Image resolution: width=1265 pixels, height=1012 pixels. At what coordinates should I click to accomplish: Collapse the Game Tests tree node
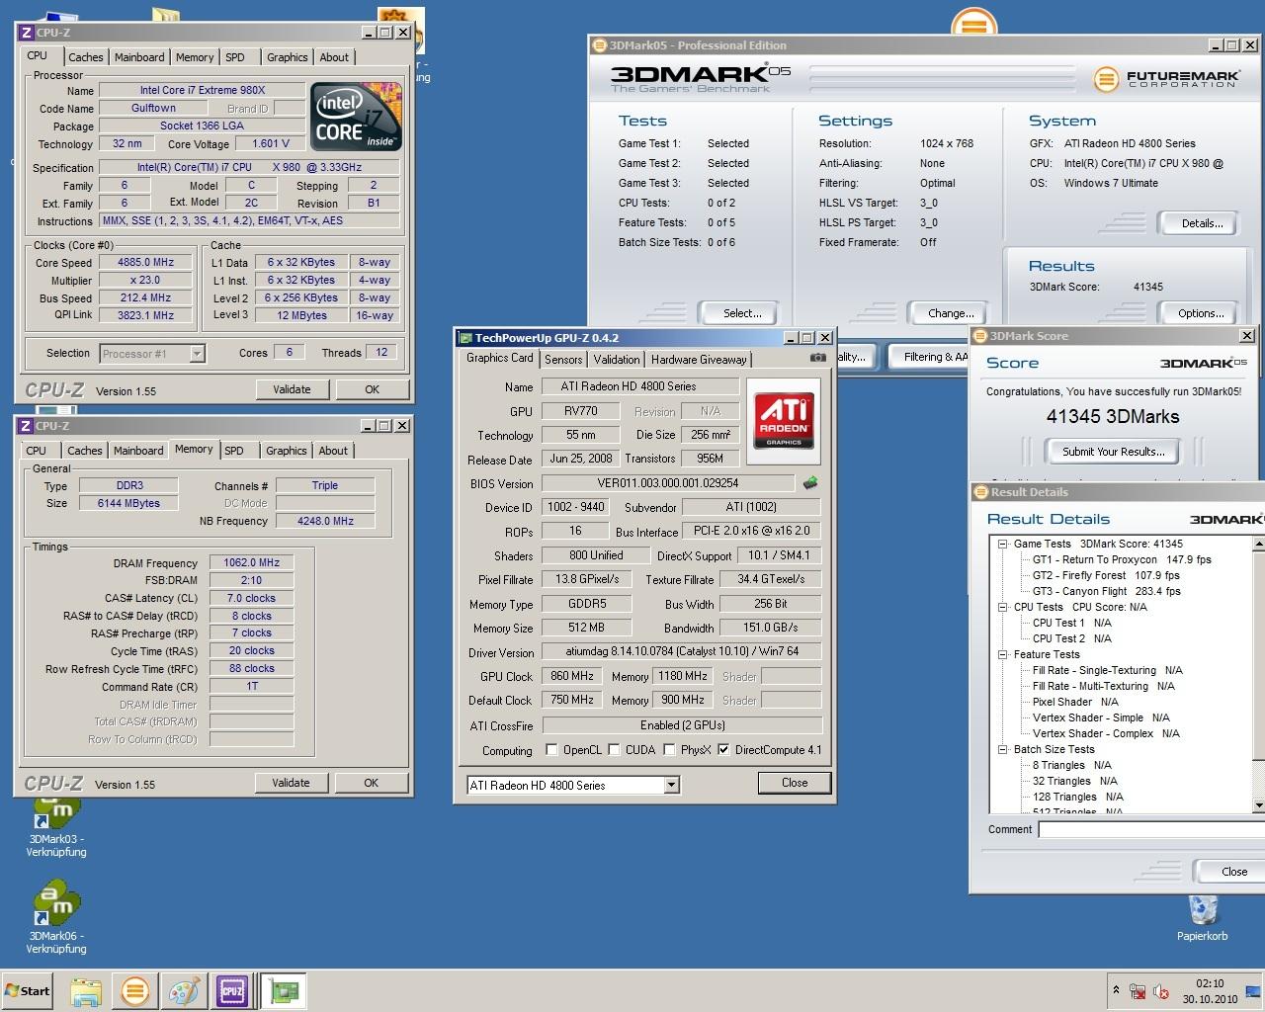point(1002,544)
